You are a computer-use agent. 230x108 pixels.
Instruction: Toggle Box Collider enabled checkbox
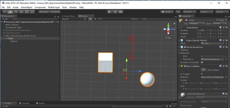[x=185, y=66]
